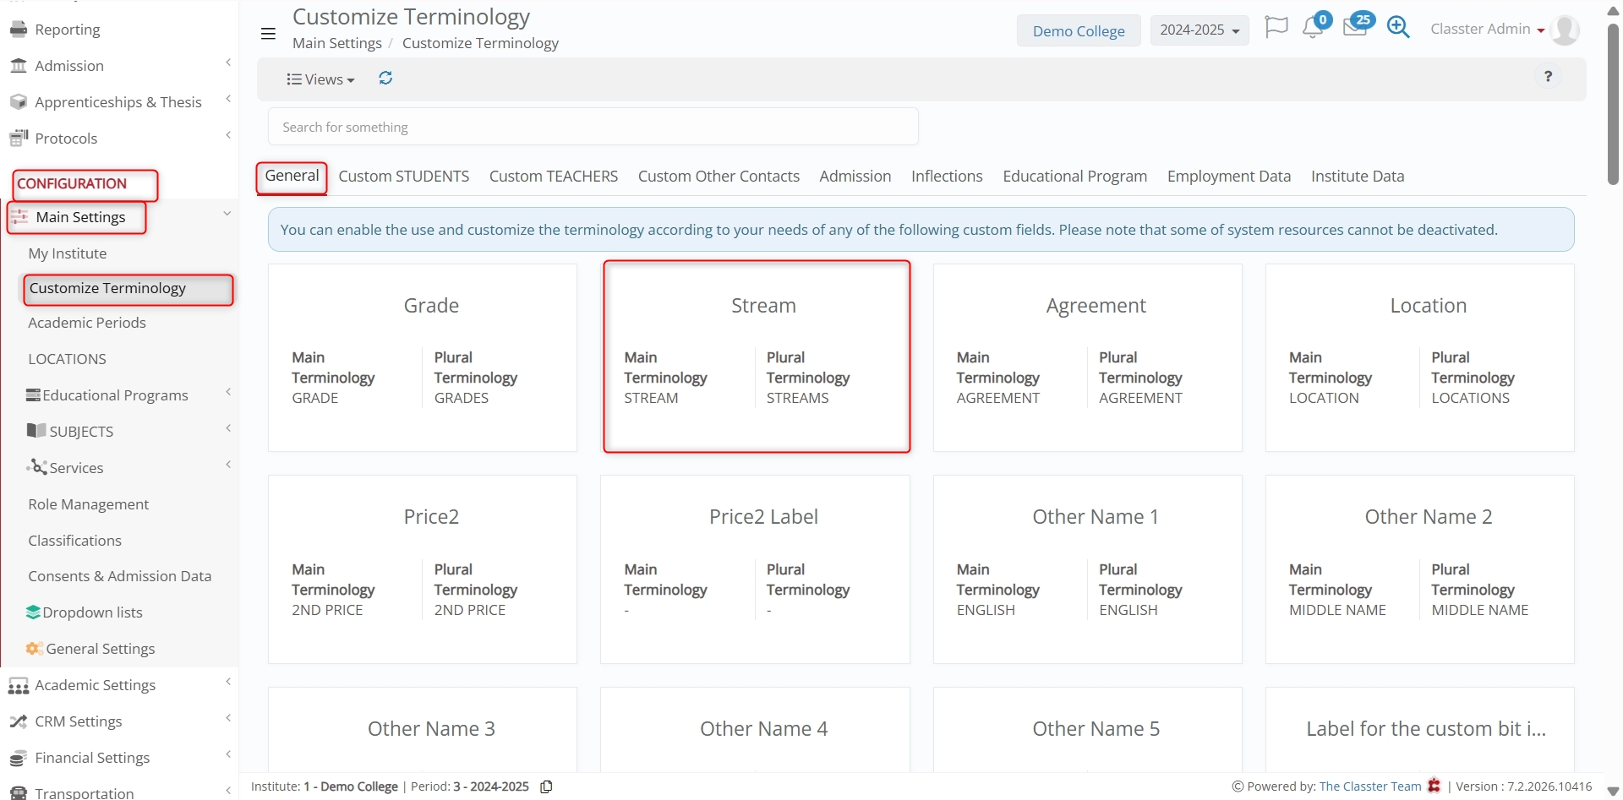Viewport: 1623px width, 800px height.
Task: Open the Grade terminology card
Action: (423, 358)
